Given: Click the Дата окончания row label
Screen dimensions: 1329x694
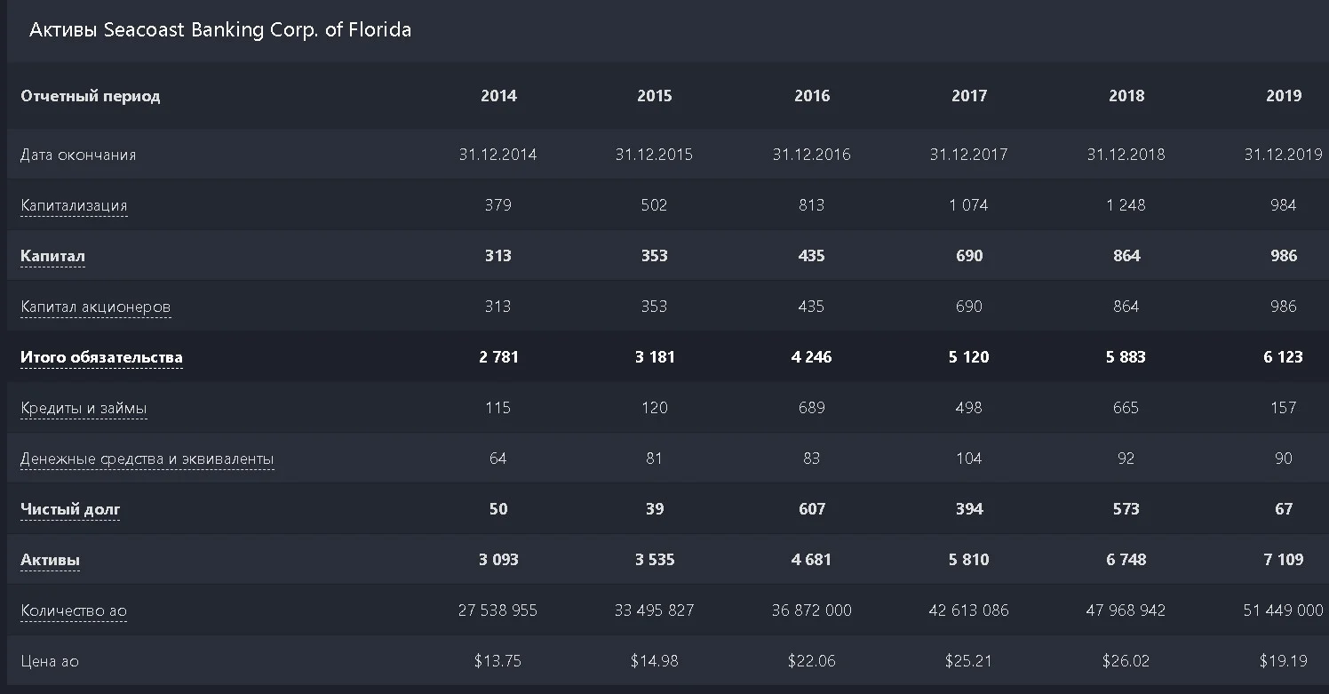Looking at the screenshot, I should click(78, 155).
